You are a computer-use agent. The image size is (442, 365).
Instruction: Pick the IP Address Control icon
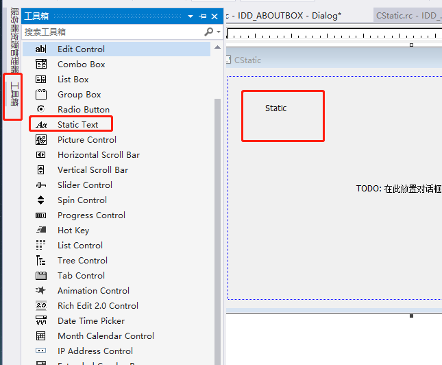click(x=41, y=351)
